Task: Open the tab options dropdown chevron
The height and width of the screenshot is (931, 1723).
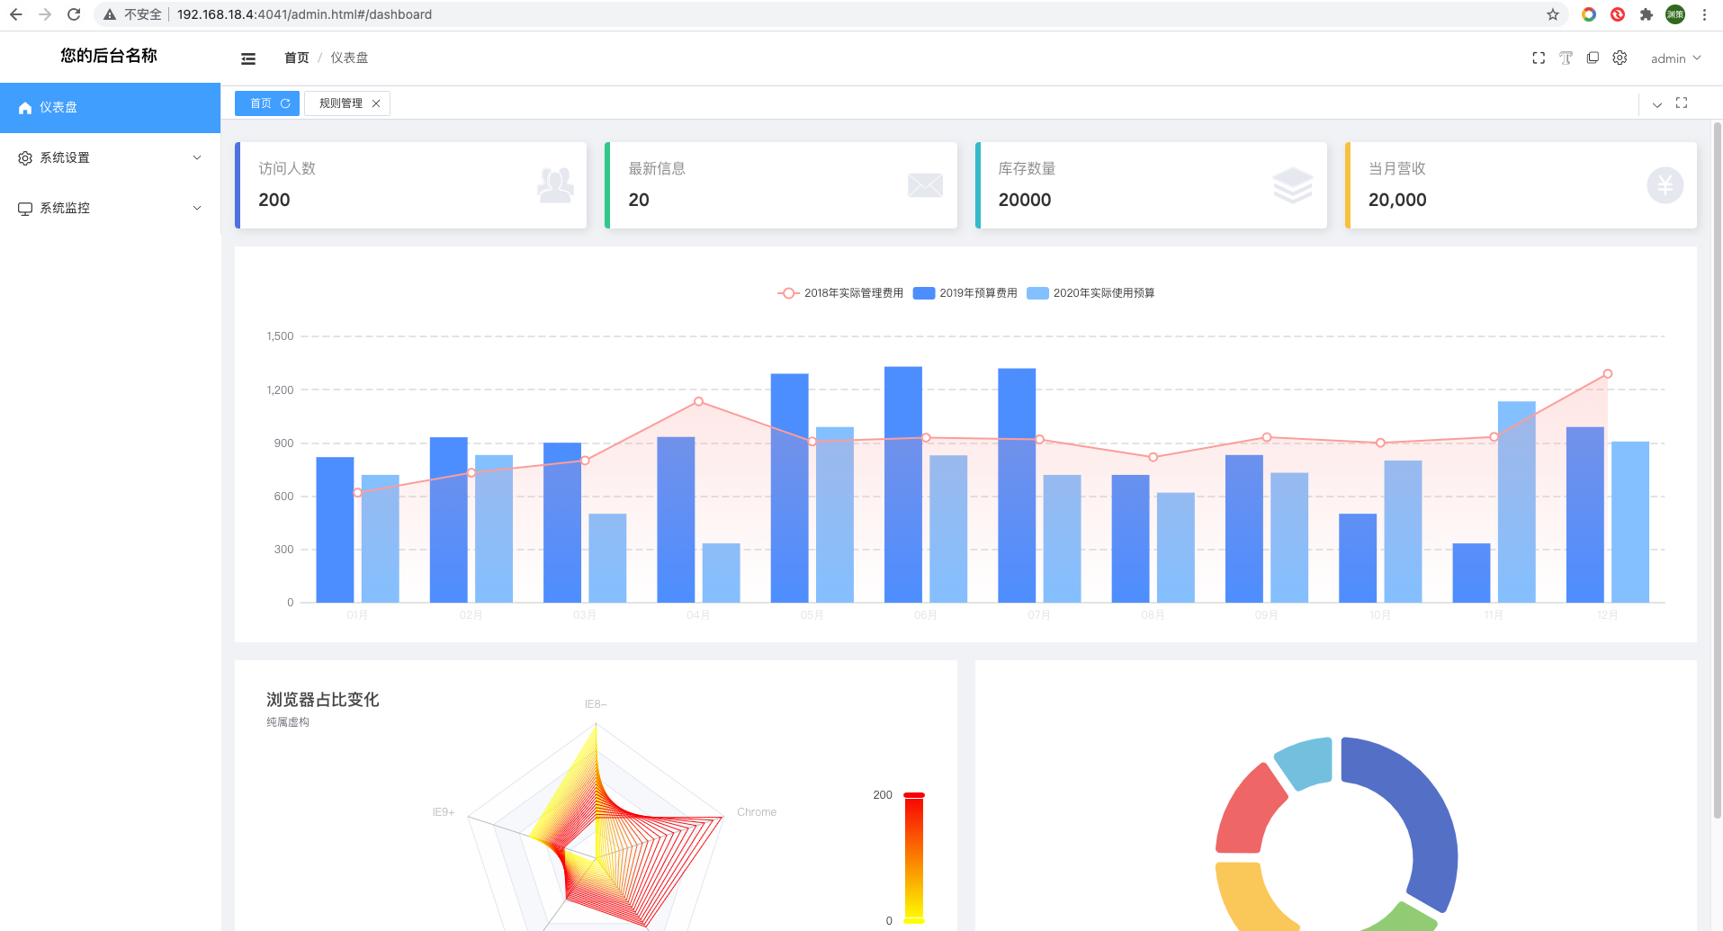Action: (x=1656, y=104)
